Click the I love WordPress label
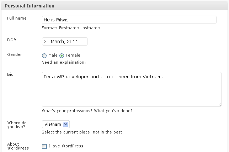 [x=65, y=146]
